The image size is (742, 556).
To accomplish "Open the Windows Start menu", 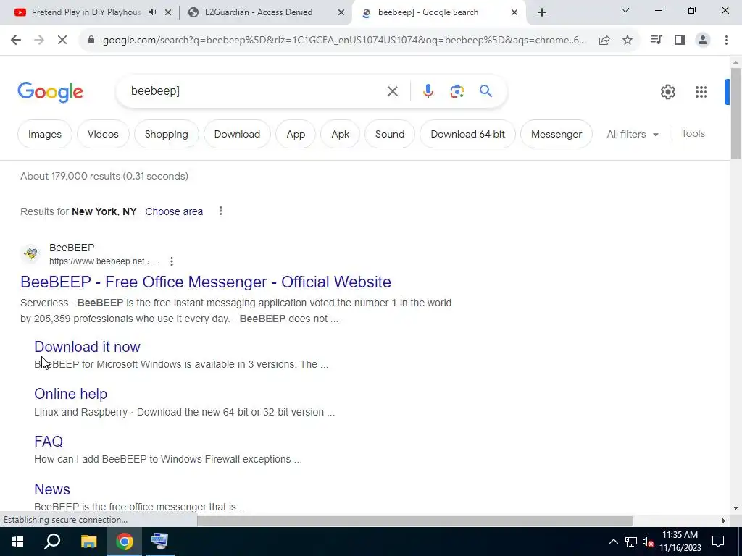I will tap(17, 542).
